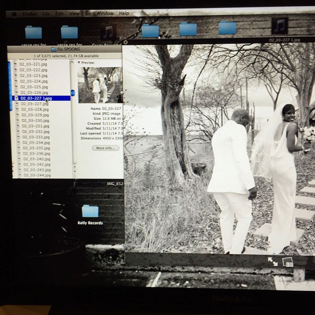Select D2_03-236.jpg in file list
The height and width of the screenshot is (315, 315).
(36, 153)
